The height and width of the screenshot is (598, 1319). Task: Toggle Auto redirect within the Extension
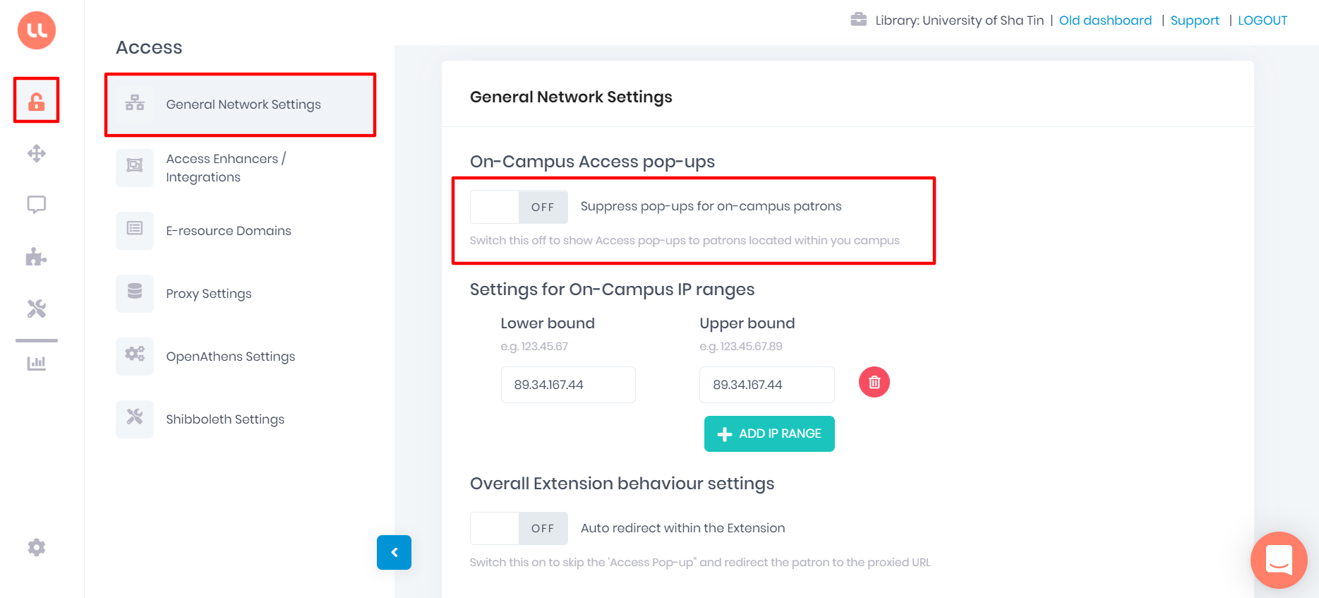(519, 528)
